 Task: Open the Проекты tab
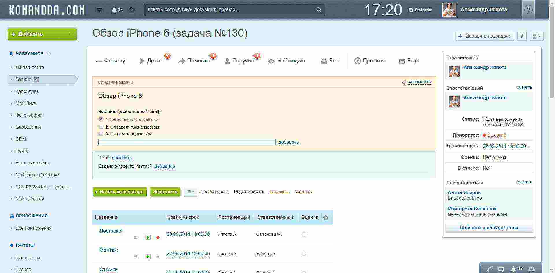point(369,61)
